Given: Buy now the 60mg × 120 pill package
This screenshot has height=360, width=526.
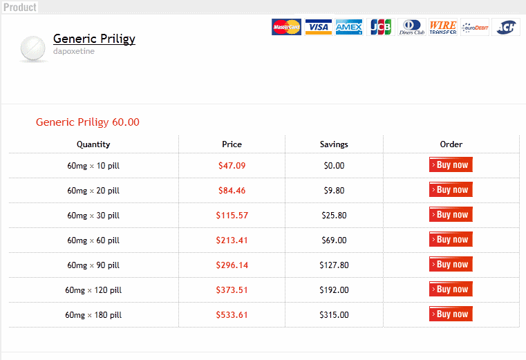Looking at the screenshot, I should tap(451, 289).
